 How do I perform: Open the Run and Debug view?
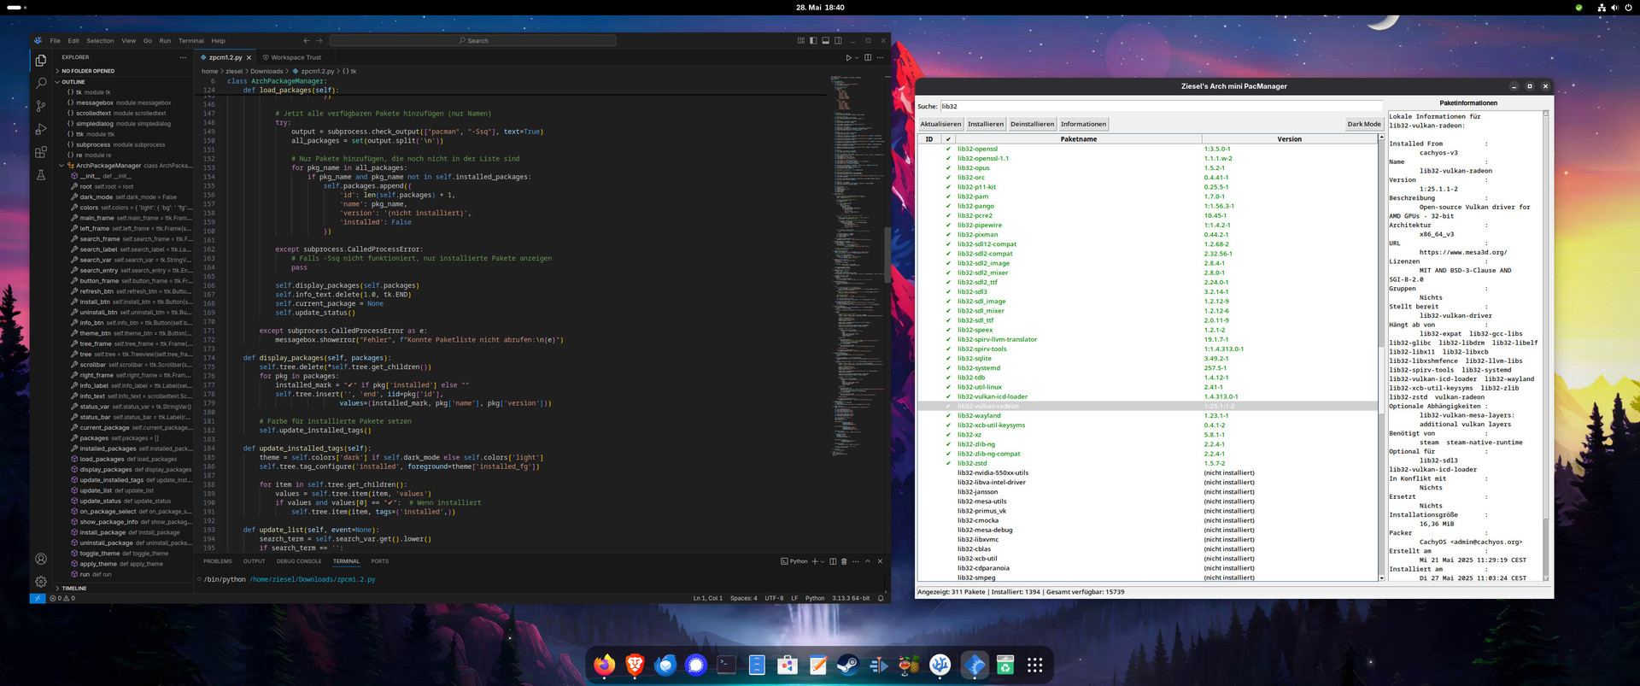click(40, 129)
